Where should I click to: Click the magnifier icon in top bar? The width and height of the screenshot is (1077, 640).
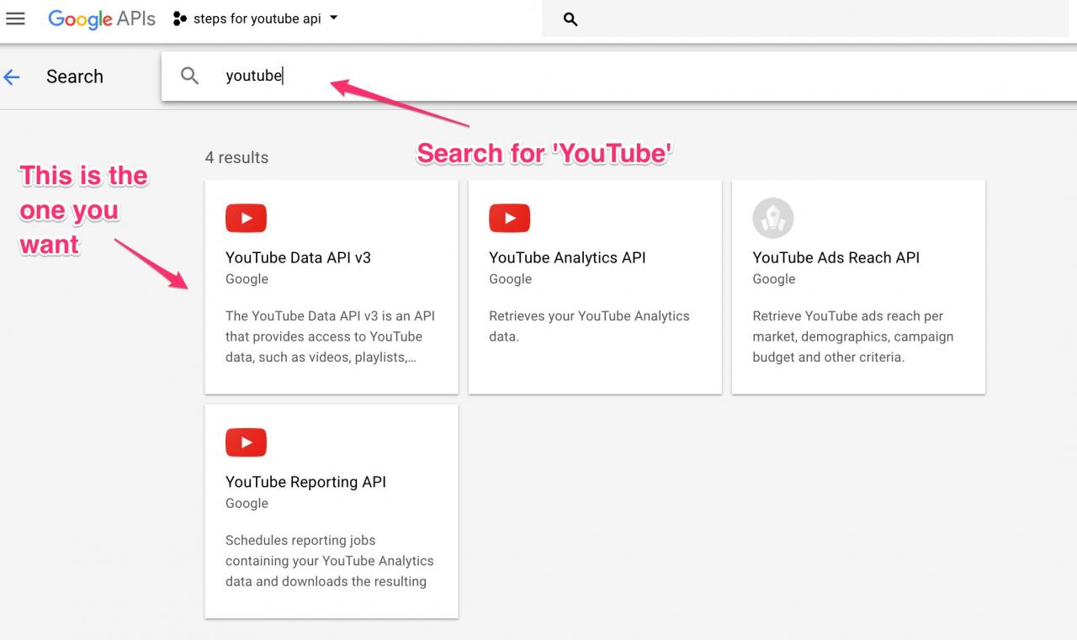point(570,19)
